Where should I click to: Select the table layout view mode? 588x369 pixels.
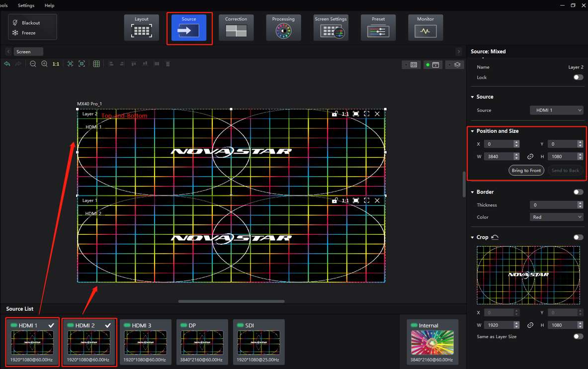click(411, 65)
